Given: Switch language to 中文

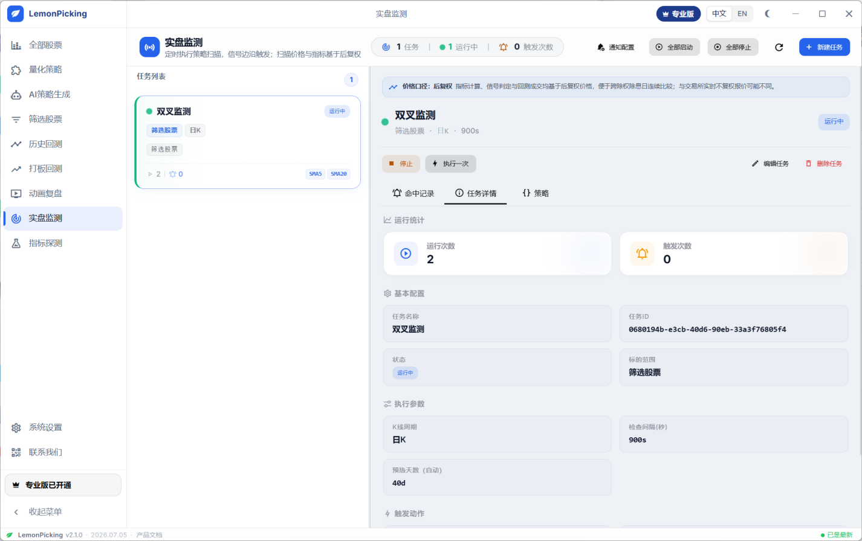Looking at the screenshot, I should pos(719,13).
